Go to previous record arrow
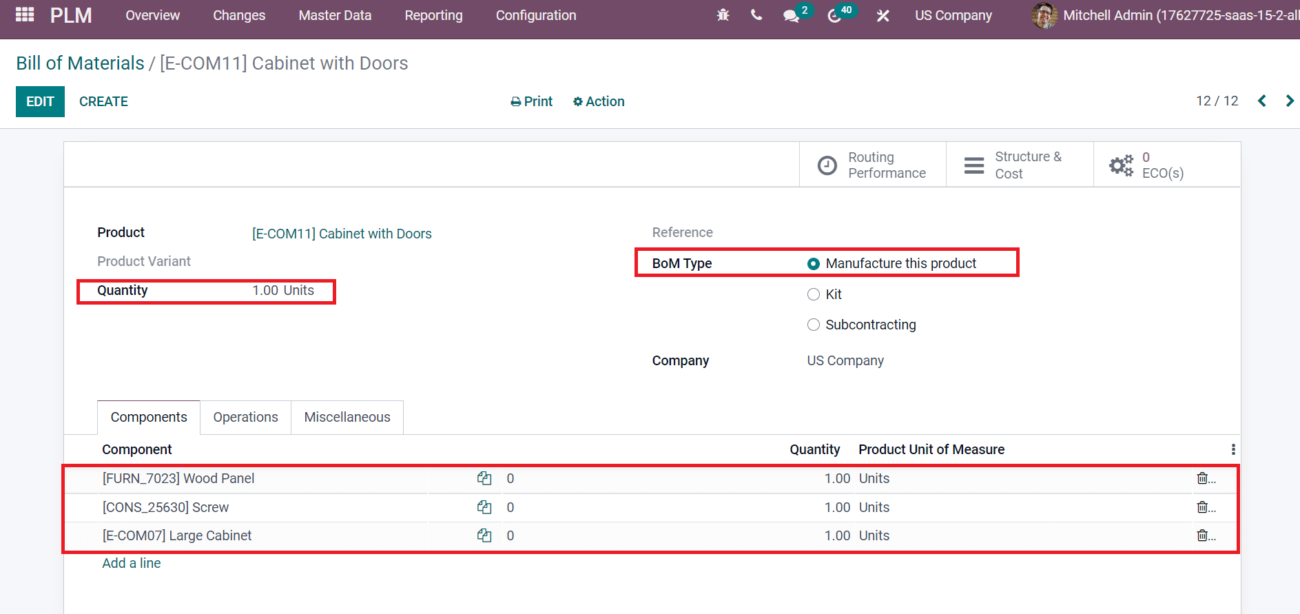This screenshot has height=614, width=1300. pos(1262,101)
